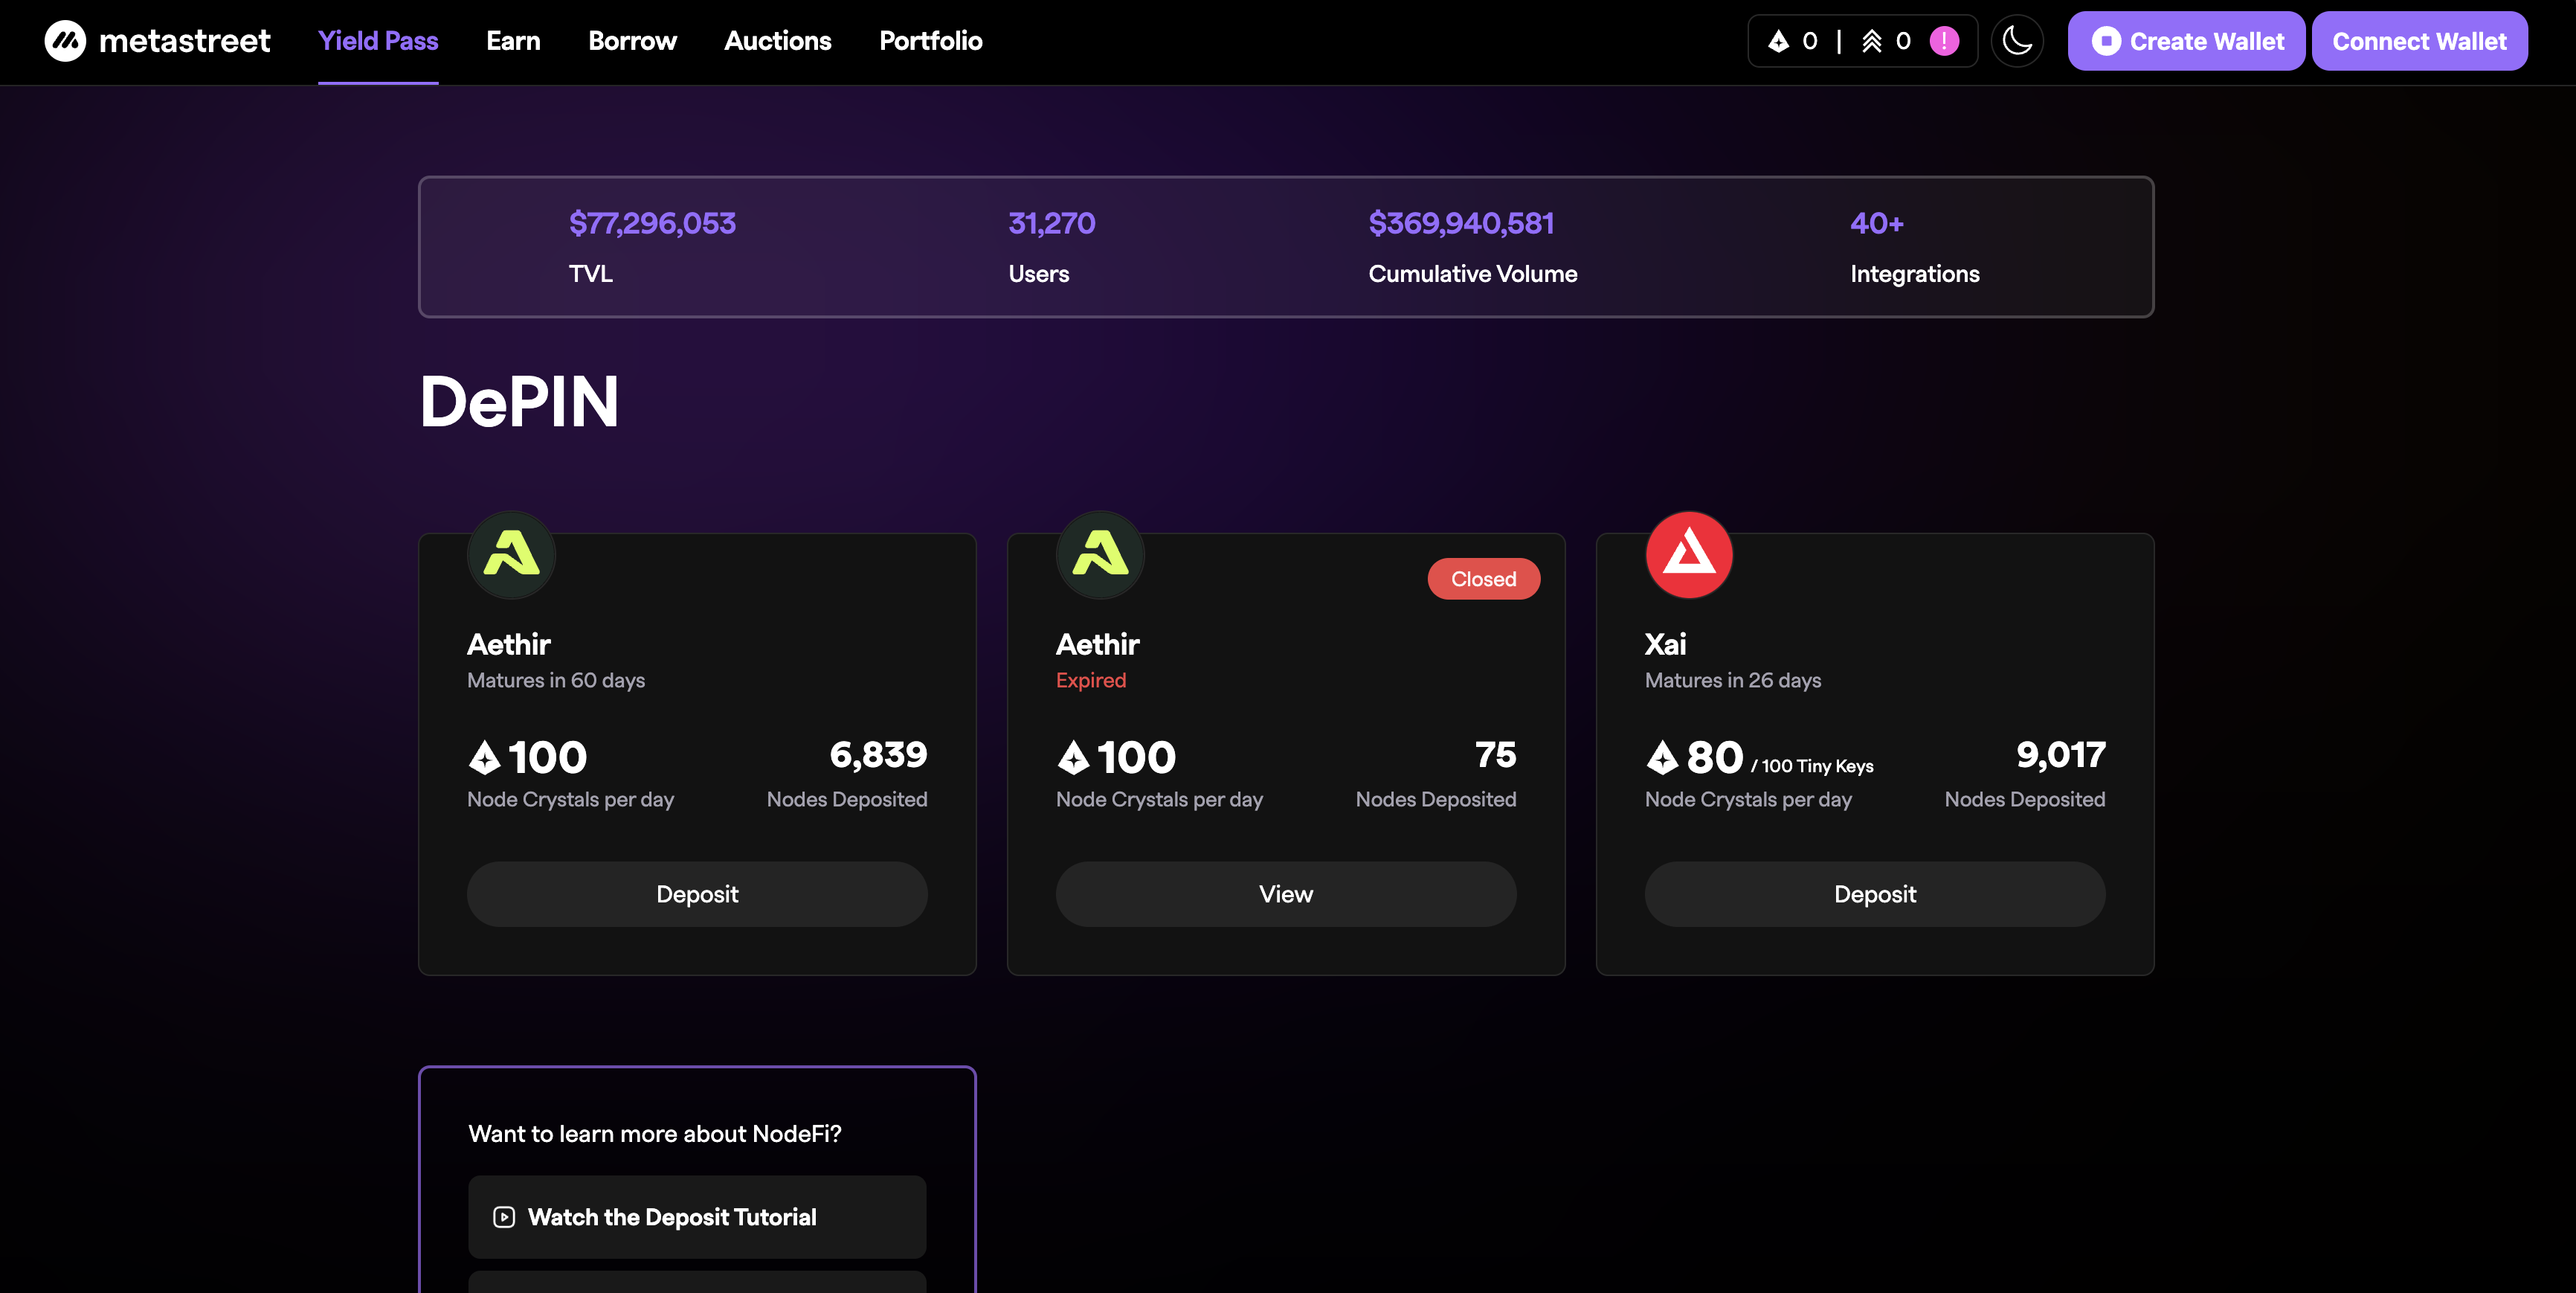The height and width of the screenshot is (1293, 2576).
Task: Switch to the Borrow tab
Action: 632,41
